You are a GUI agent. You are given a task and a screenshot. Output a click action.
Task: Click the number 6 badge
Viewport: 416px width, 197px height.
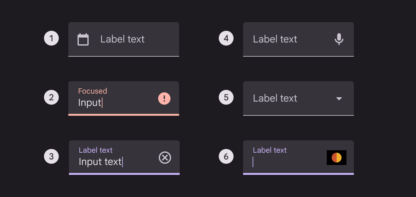[x=226, y=157]
